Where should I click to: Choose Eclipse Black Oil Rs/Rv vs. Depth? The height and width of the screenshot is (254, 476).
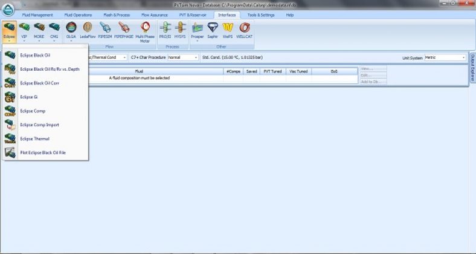pos(45,70)
